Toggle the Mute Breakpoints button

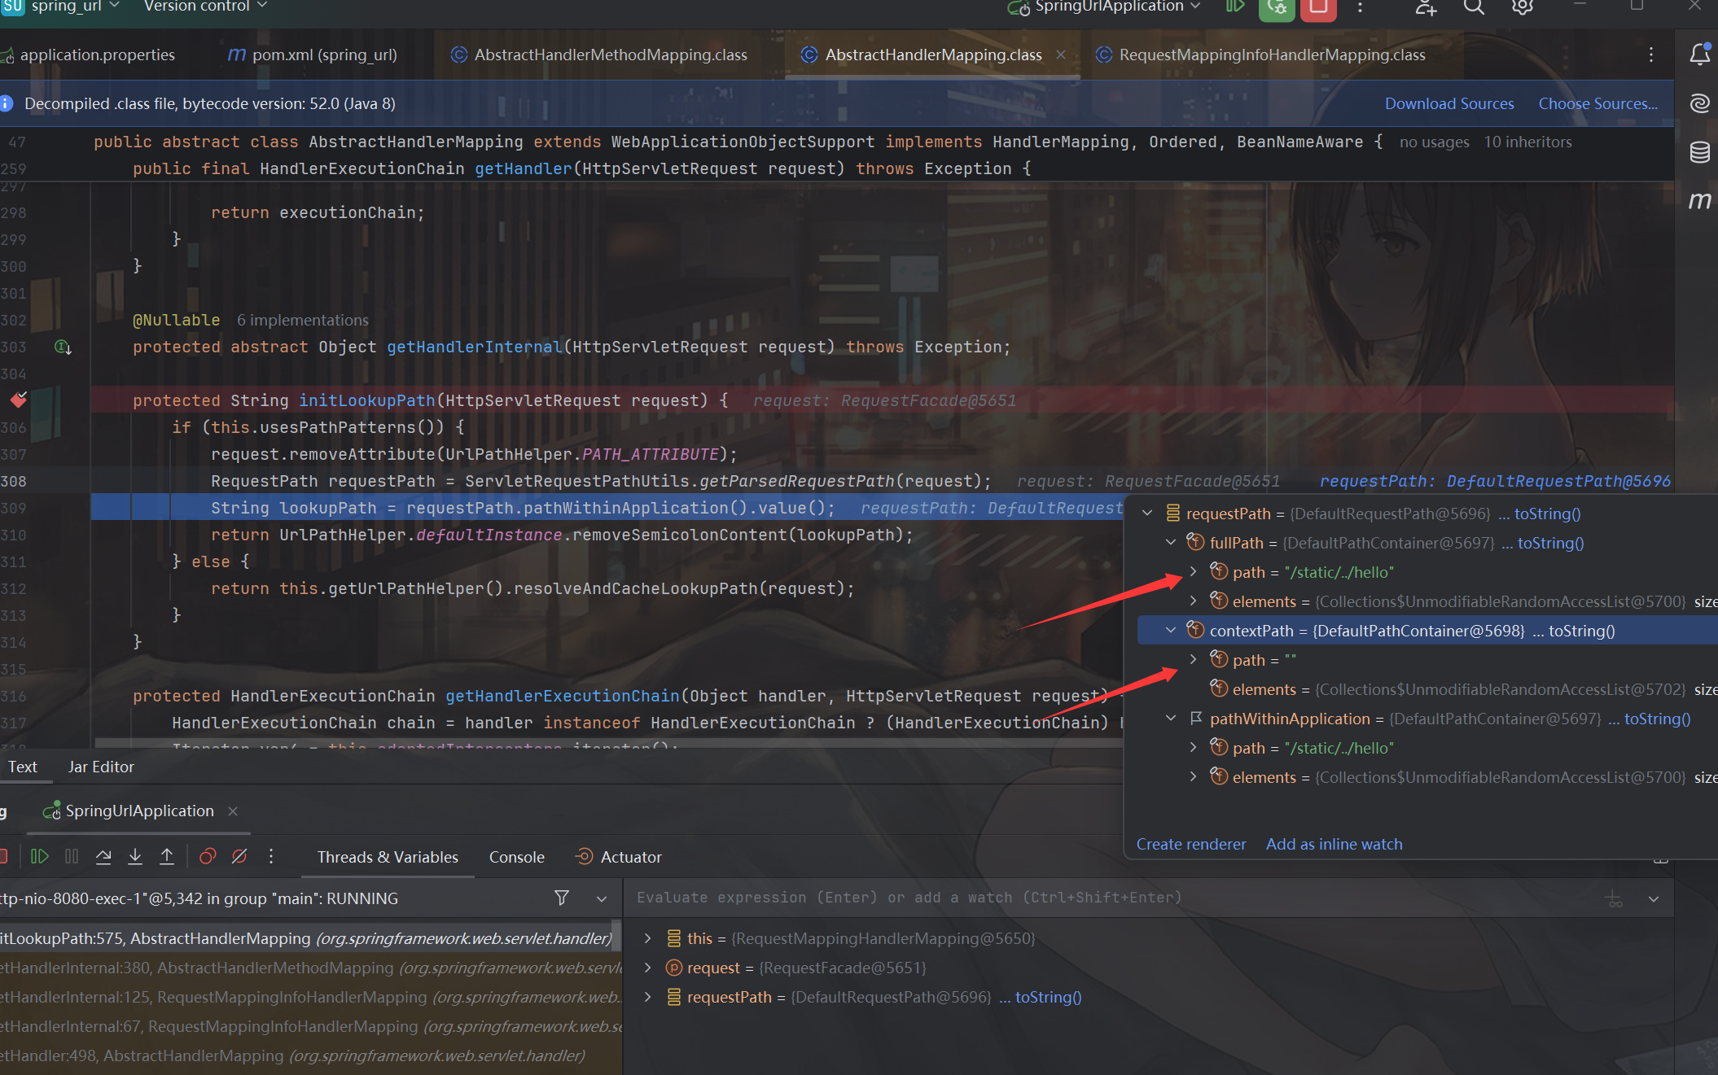(x=239, y=856)
